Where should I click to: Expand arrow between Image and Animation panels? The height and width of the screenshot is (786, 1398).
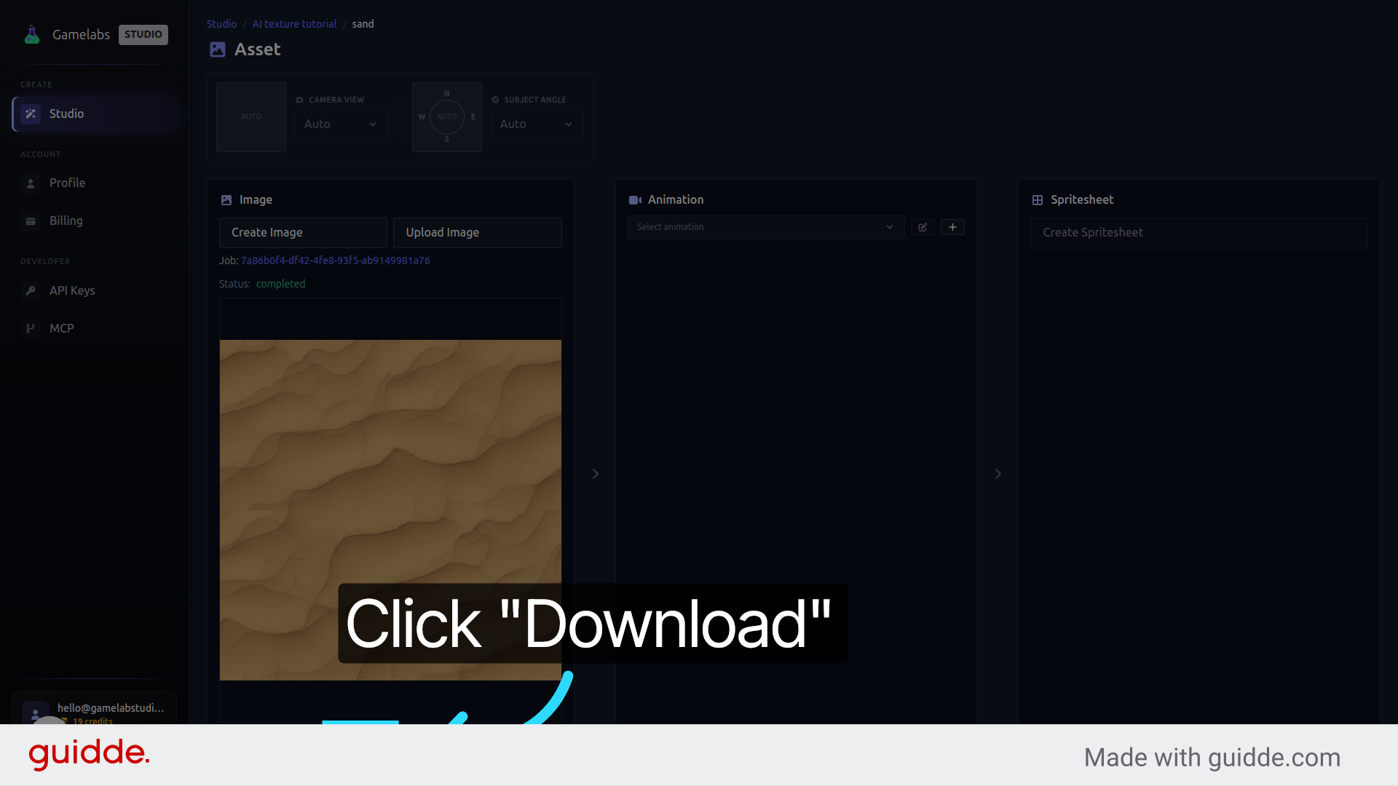pos(595,474)
